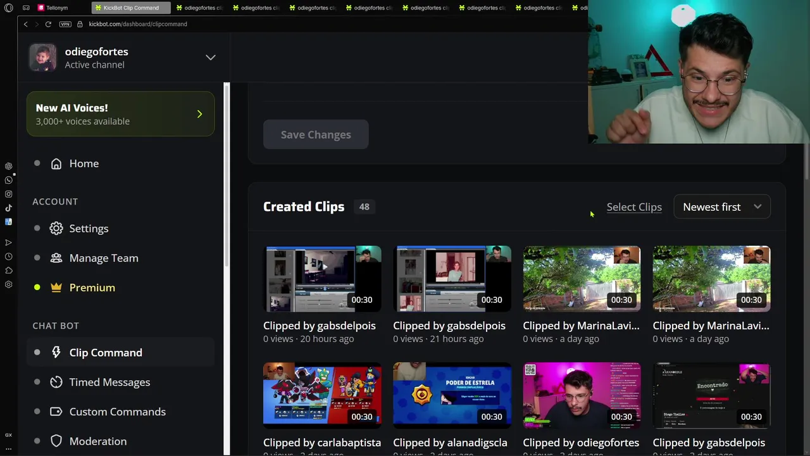This screenshot has height=456, width=810.
Task: Open Clip Command in Chat Bot section
Action: (x=106, y=353)
